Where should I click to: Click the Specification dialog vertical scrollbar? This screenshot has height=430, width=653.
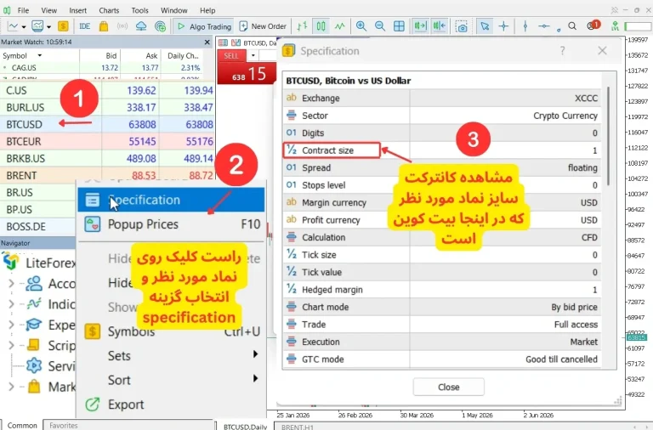609,136
